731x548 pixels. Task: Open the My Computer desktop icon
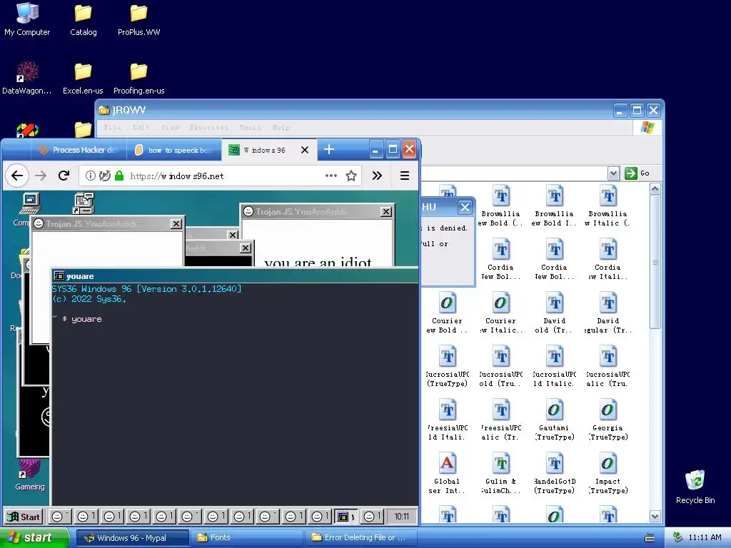coord(27,19)
